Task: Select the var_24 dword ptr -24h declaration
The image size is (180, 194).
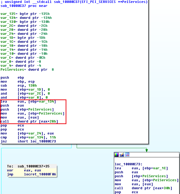Action: point(24,34)
